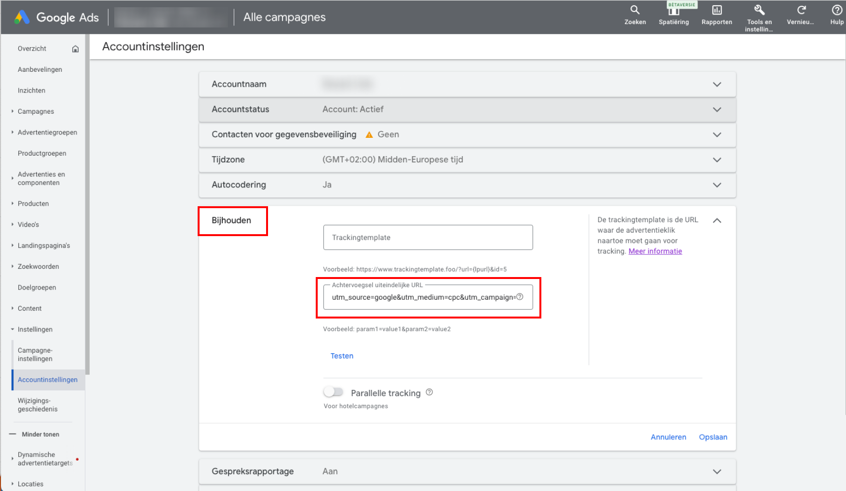Click warning icon beside Geen
This screenshot has width=846, height=491.
pyautogui.click(x=369, y=135)
